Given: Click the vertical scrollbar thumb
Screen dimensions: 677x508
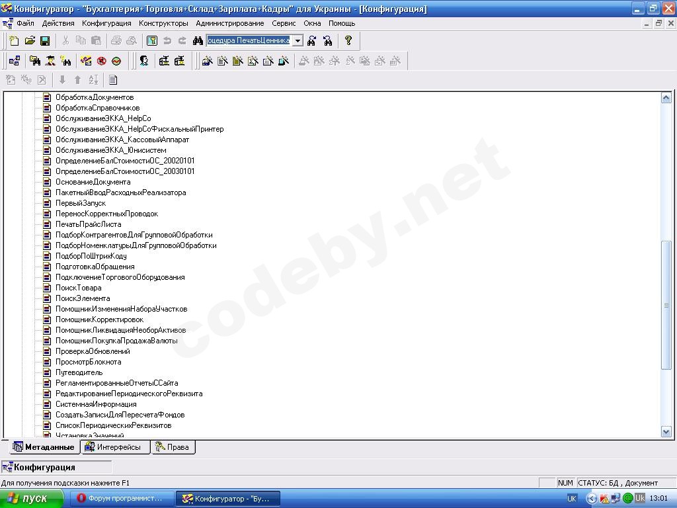Looking at the screenshot, I should tap(666, 305).
